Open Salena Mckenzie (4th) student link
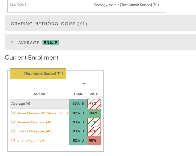196x156 pixels. pyautogui.click(x=35, y=131)
